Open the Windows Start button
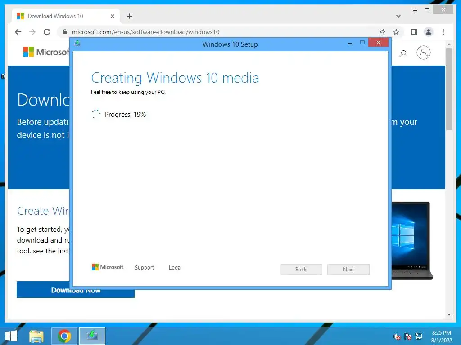Screen dimensions: 461x345 pyautogui.click(x=11, y=336)
